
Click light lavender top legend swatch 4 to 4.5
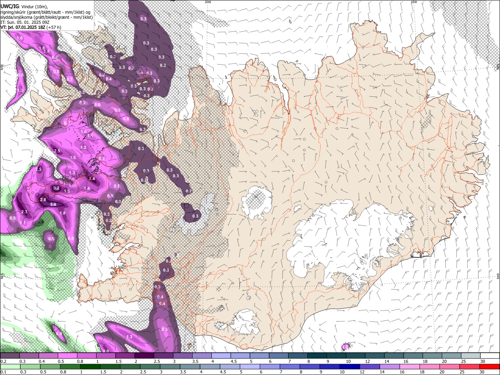pyautogui.click(x=221, y=356)
